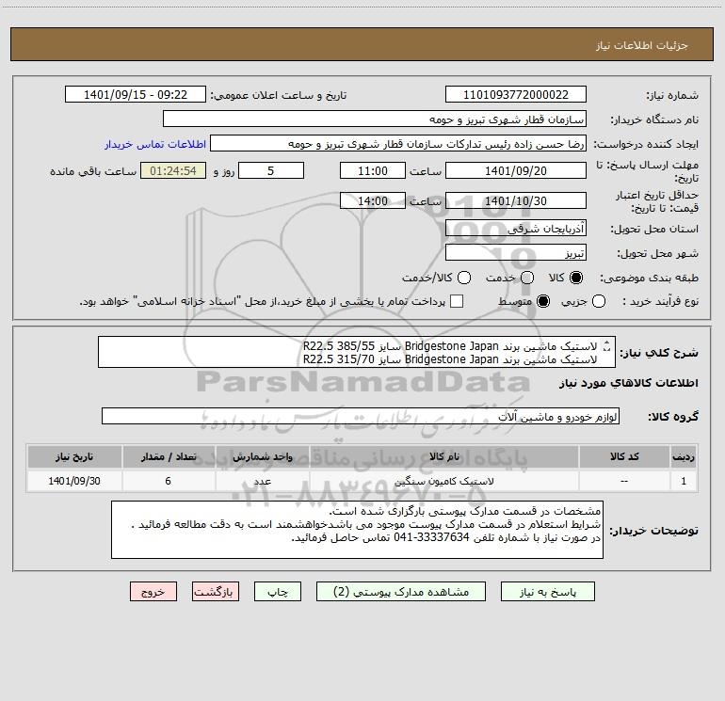The height and width of the screenshot is (701, 725).
Task: Click the row number cell 1
Action: tap(684, 481)
